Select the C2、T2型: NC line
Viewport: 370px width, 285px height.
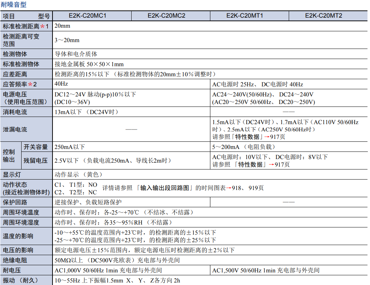(x=76, y=192)
